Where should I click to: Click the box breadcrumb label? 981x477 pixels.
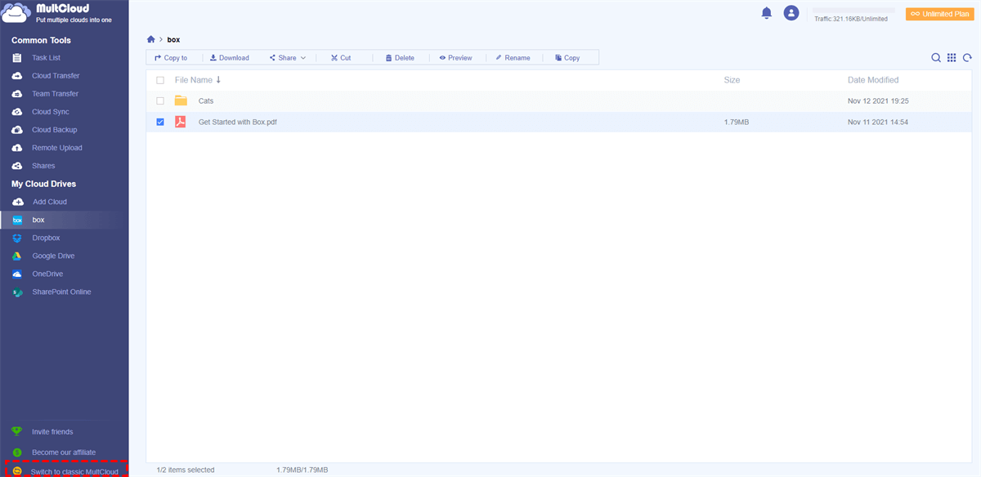[x=173, y=39]
